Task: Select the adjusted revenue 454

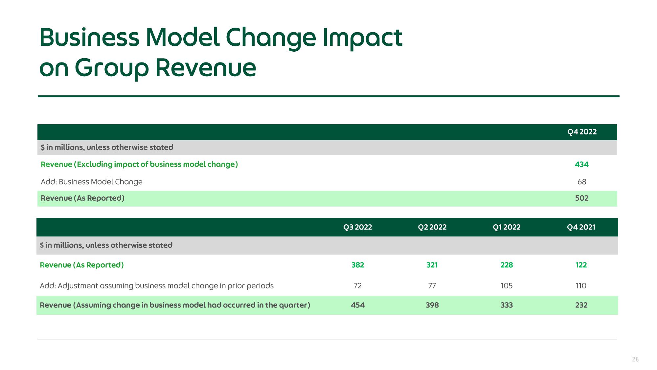Action: pos(358,305)
